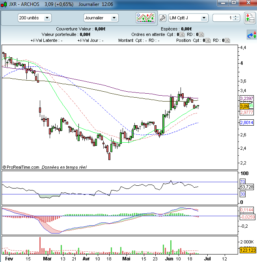This screenshot has height=262, width=257.
Task: Close RD position X icon
Action: click(227, 40)
